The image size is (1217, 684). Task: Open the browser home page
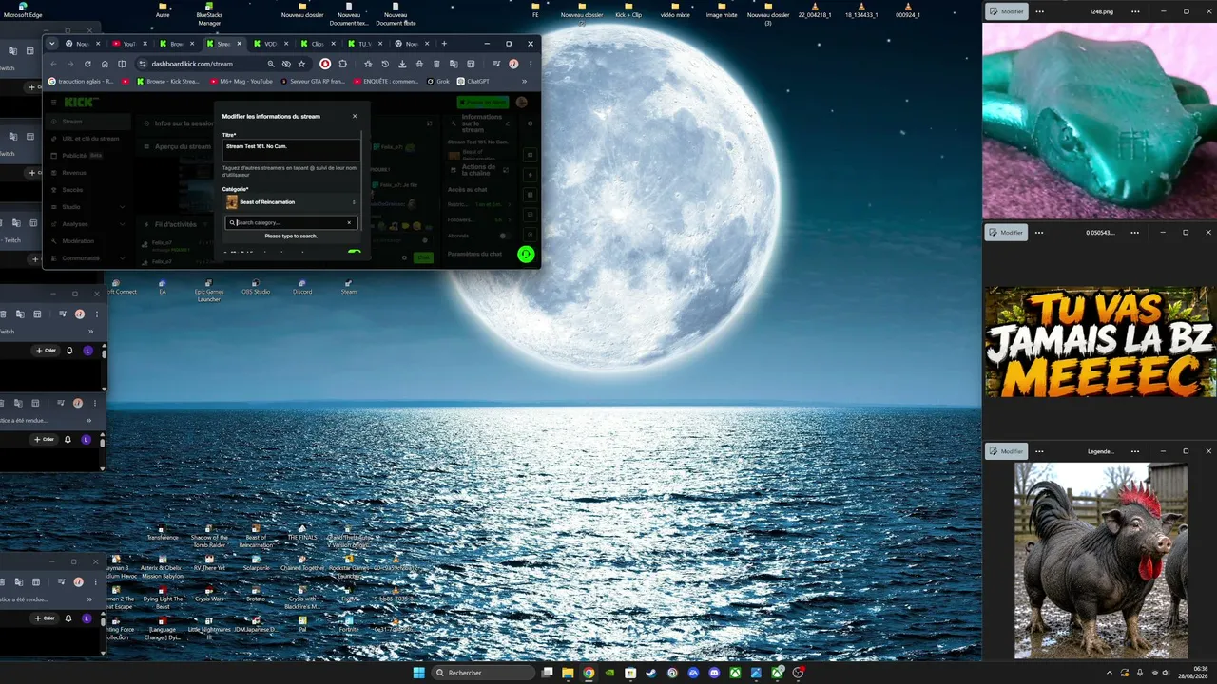pos(105,64)
